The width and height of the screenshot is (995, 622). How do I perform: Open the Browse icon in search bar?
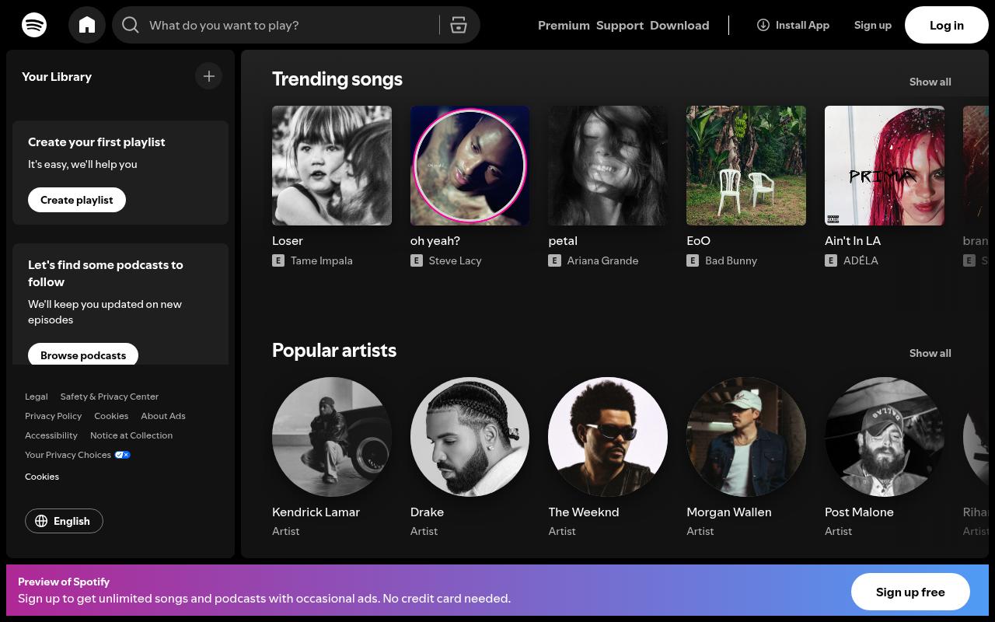point(459,25)
